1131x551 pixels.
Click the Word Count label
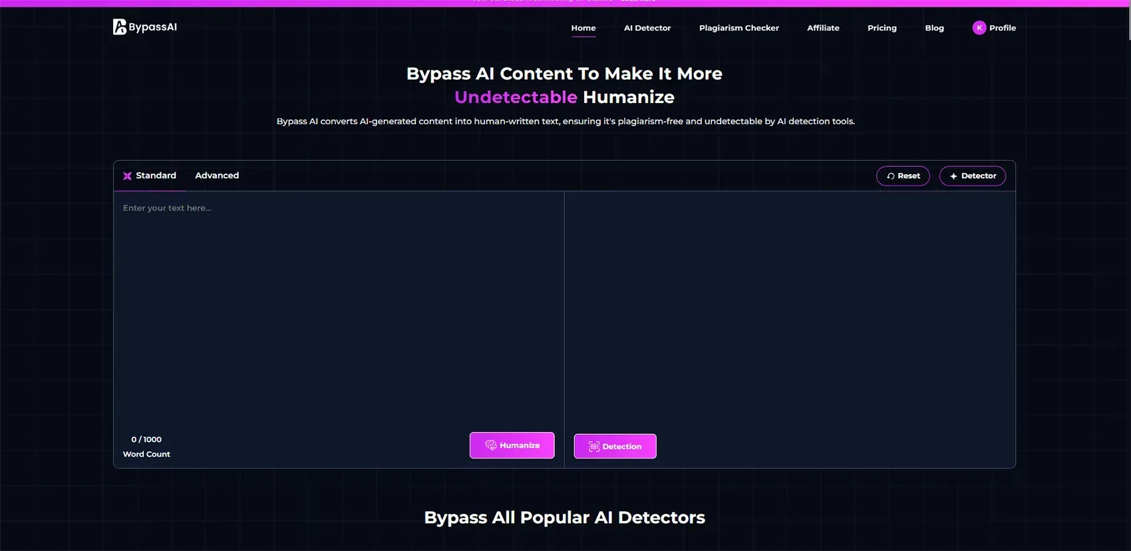click(x=146, y=454)
